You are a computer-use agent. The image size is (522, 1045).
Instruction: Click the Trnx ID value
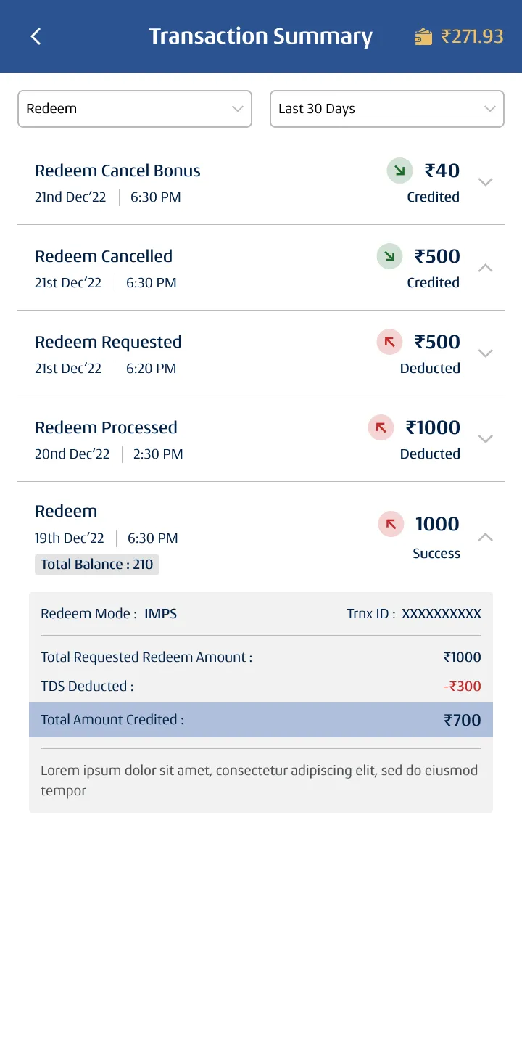point(442,614)
